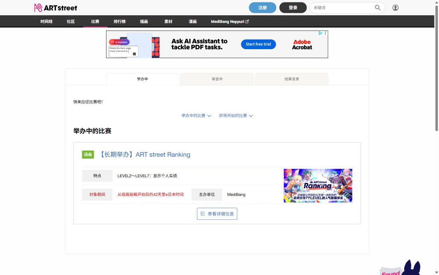Switch to the 结果发表 tab
Viewport: 439px width, 275px height.
(292, 79)
